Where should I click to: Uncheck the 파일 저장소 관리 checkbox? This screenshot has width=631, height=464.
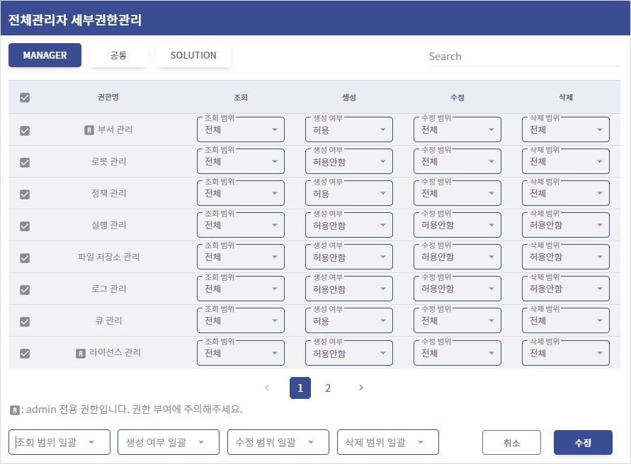[25, 257]
